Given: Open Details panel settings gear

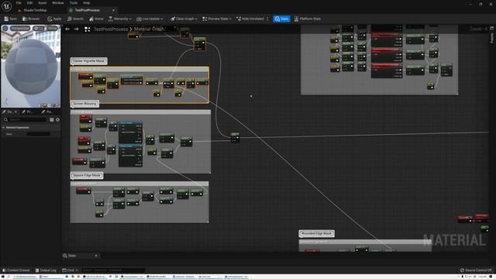Looking at the screenshot, I should coord(57,119).
